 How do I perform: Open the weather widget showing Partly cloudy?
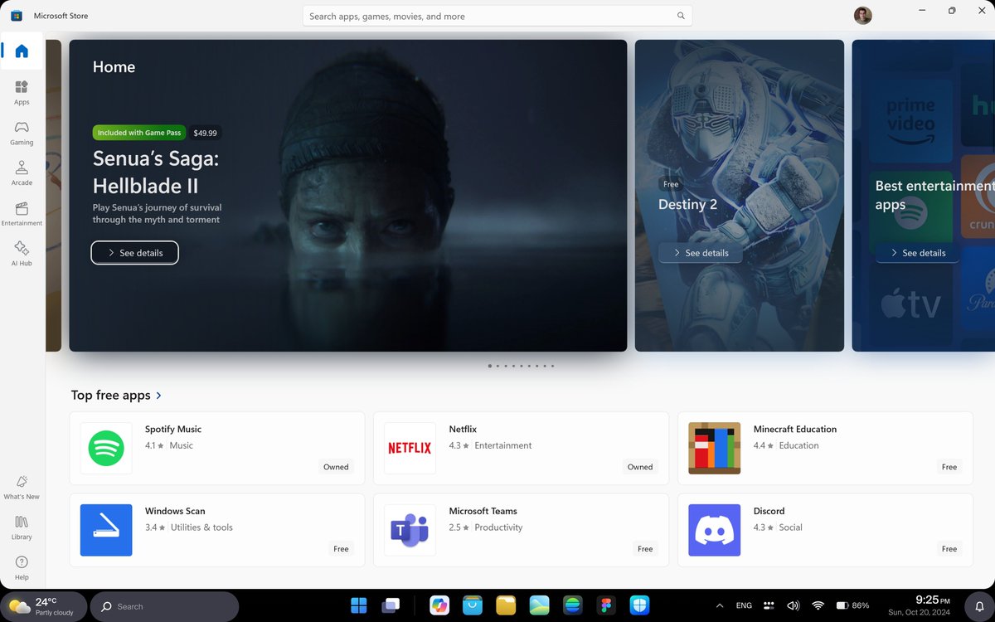[x=43, y=605]
